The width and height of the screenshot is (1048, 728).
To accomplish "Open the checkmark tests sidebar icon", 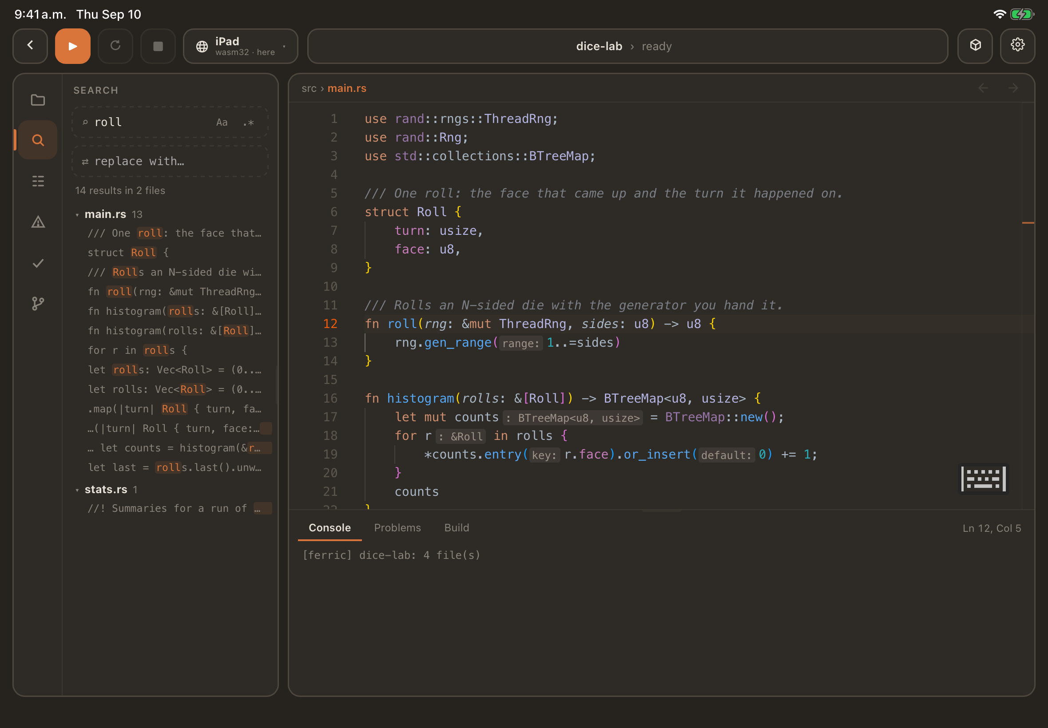I will (x=38, y=263).
